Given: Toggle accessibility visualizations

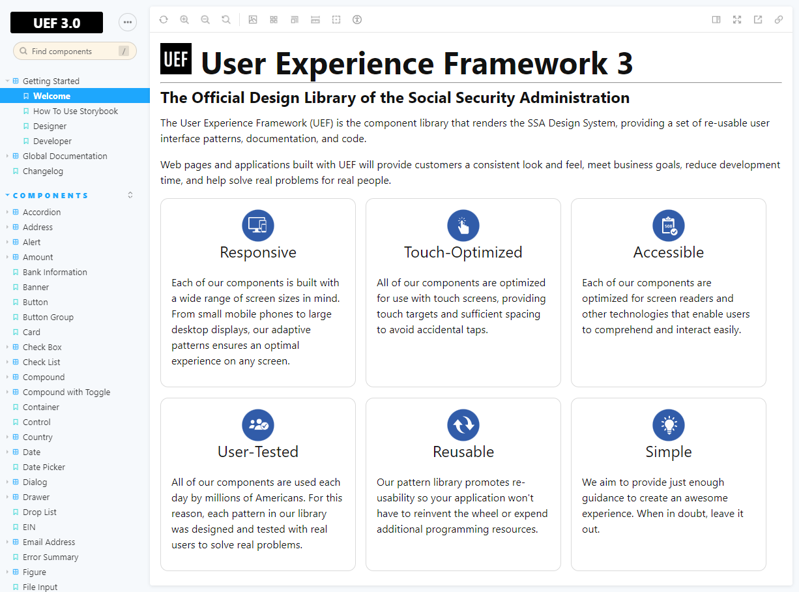Looking at the screenshot, I should [357, 20].
